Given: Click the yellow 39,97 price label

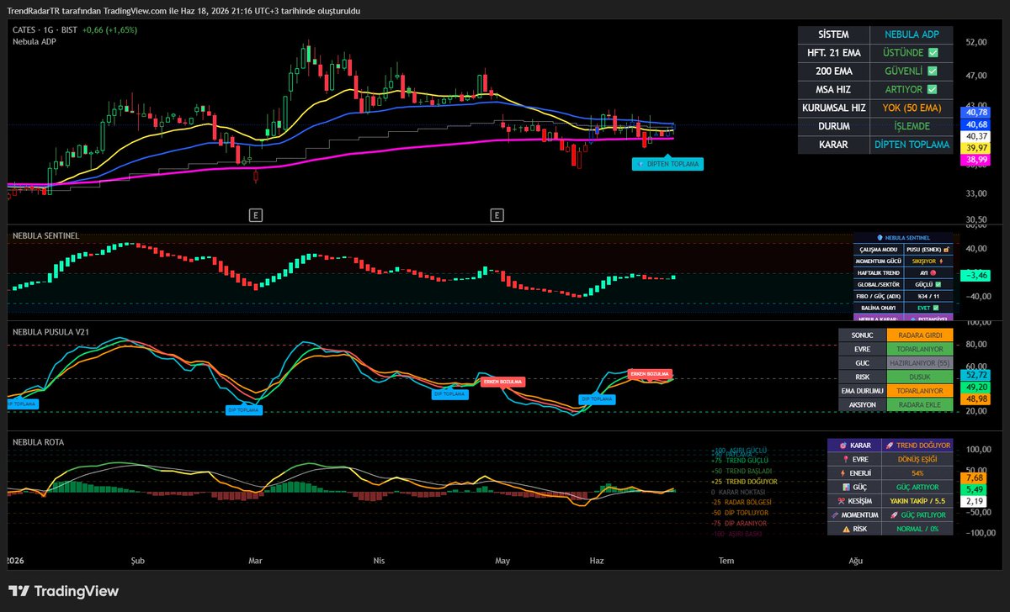Looking at the screenshot, I should (x=977, y=148).
